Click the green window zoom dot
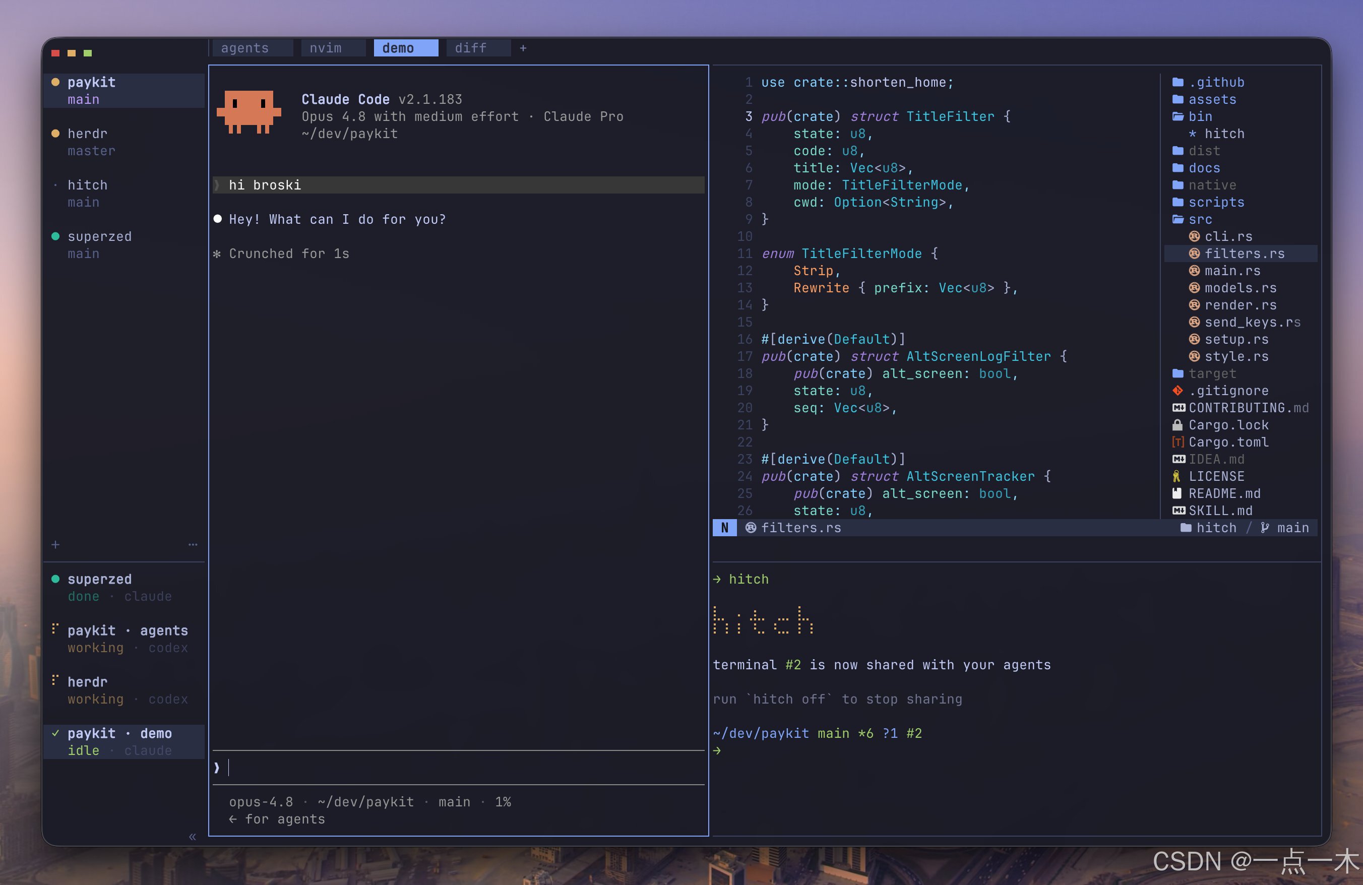 coord(88,53)
